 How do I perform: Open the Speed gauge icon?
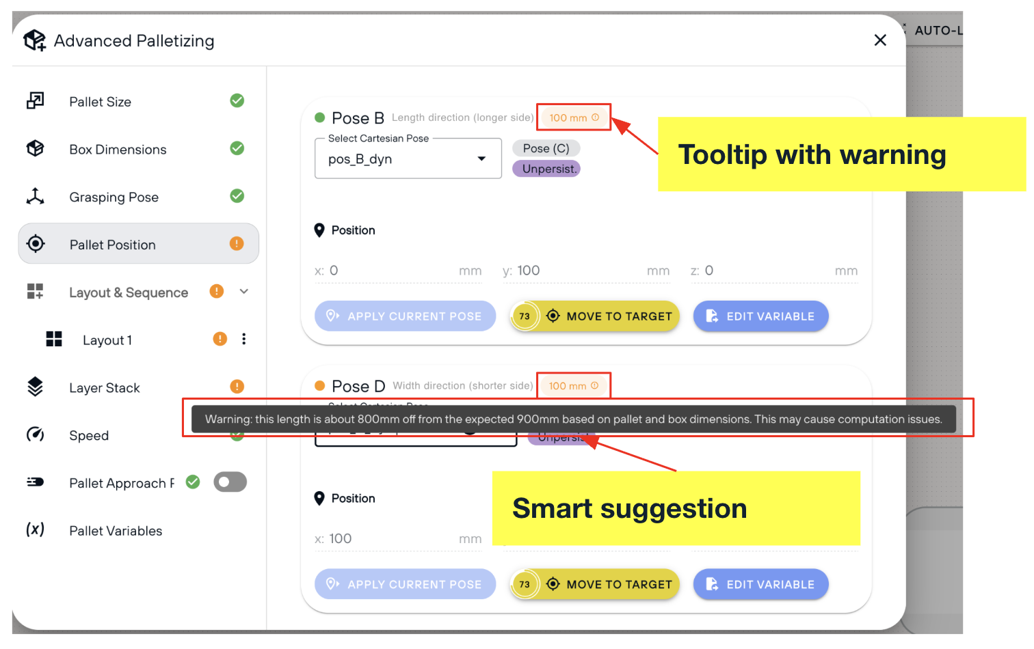click(x=35, y=434)
